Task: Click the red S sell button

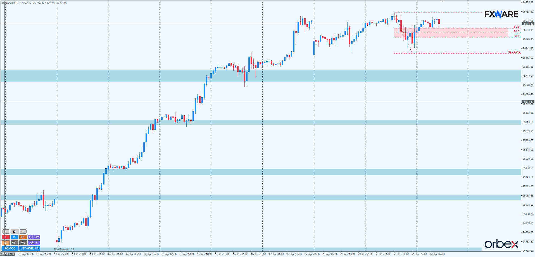Action: pos(6,237)
